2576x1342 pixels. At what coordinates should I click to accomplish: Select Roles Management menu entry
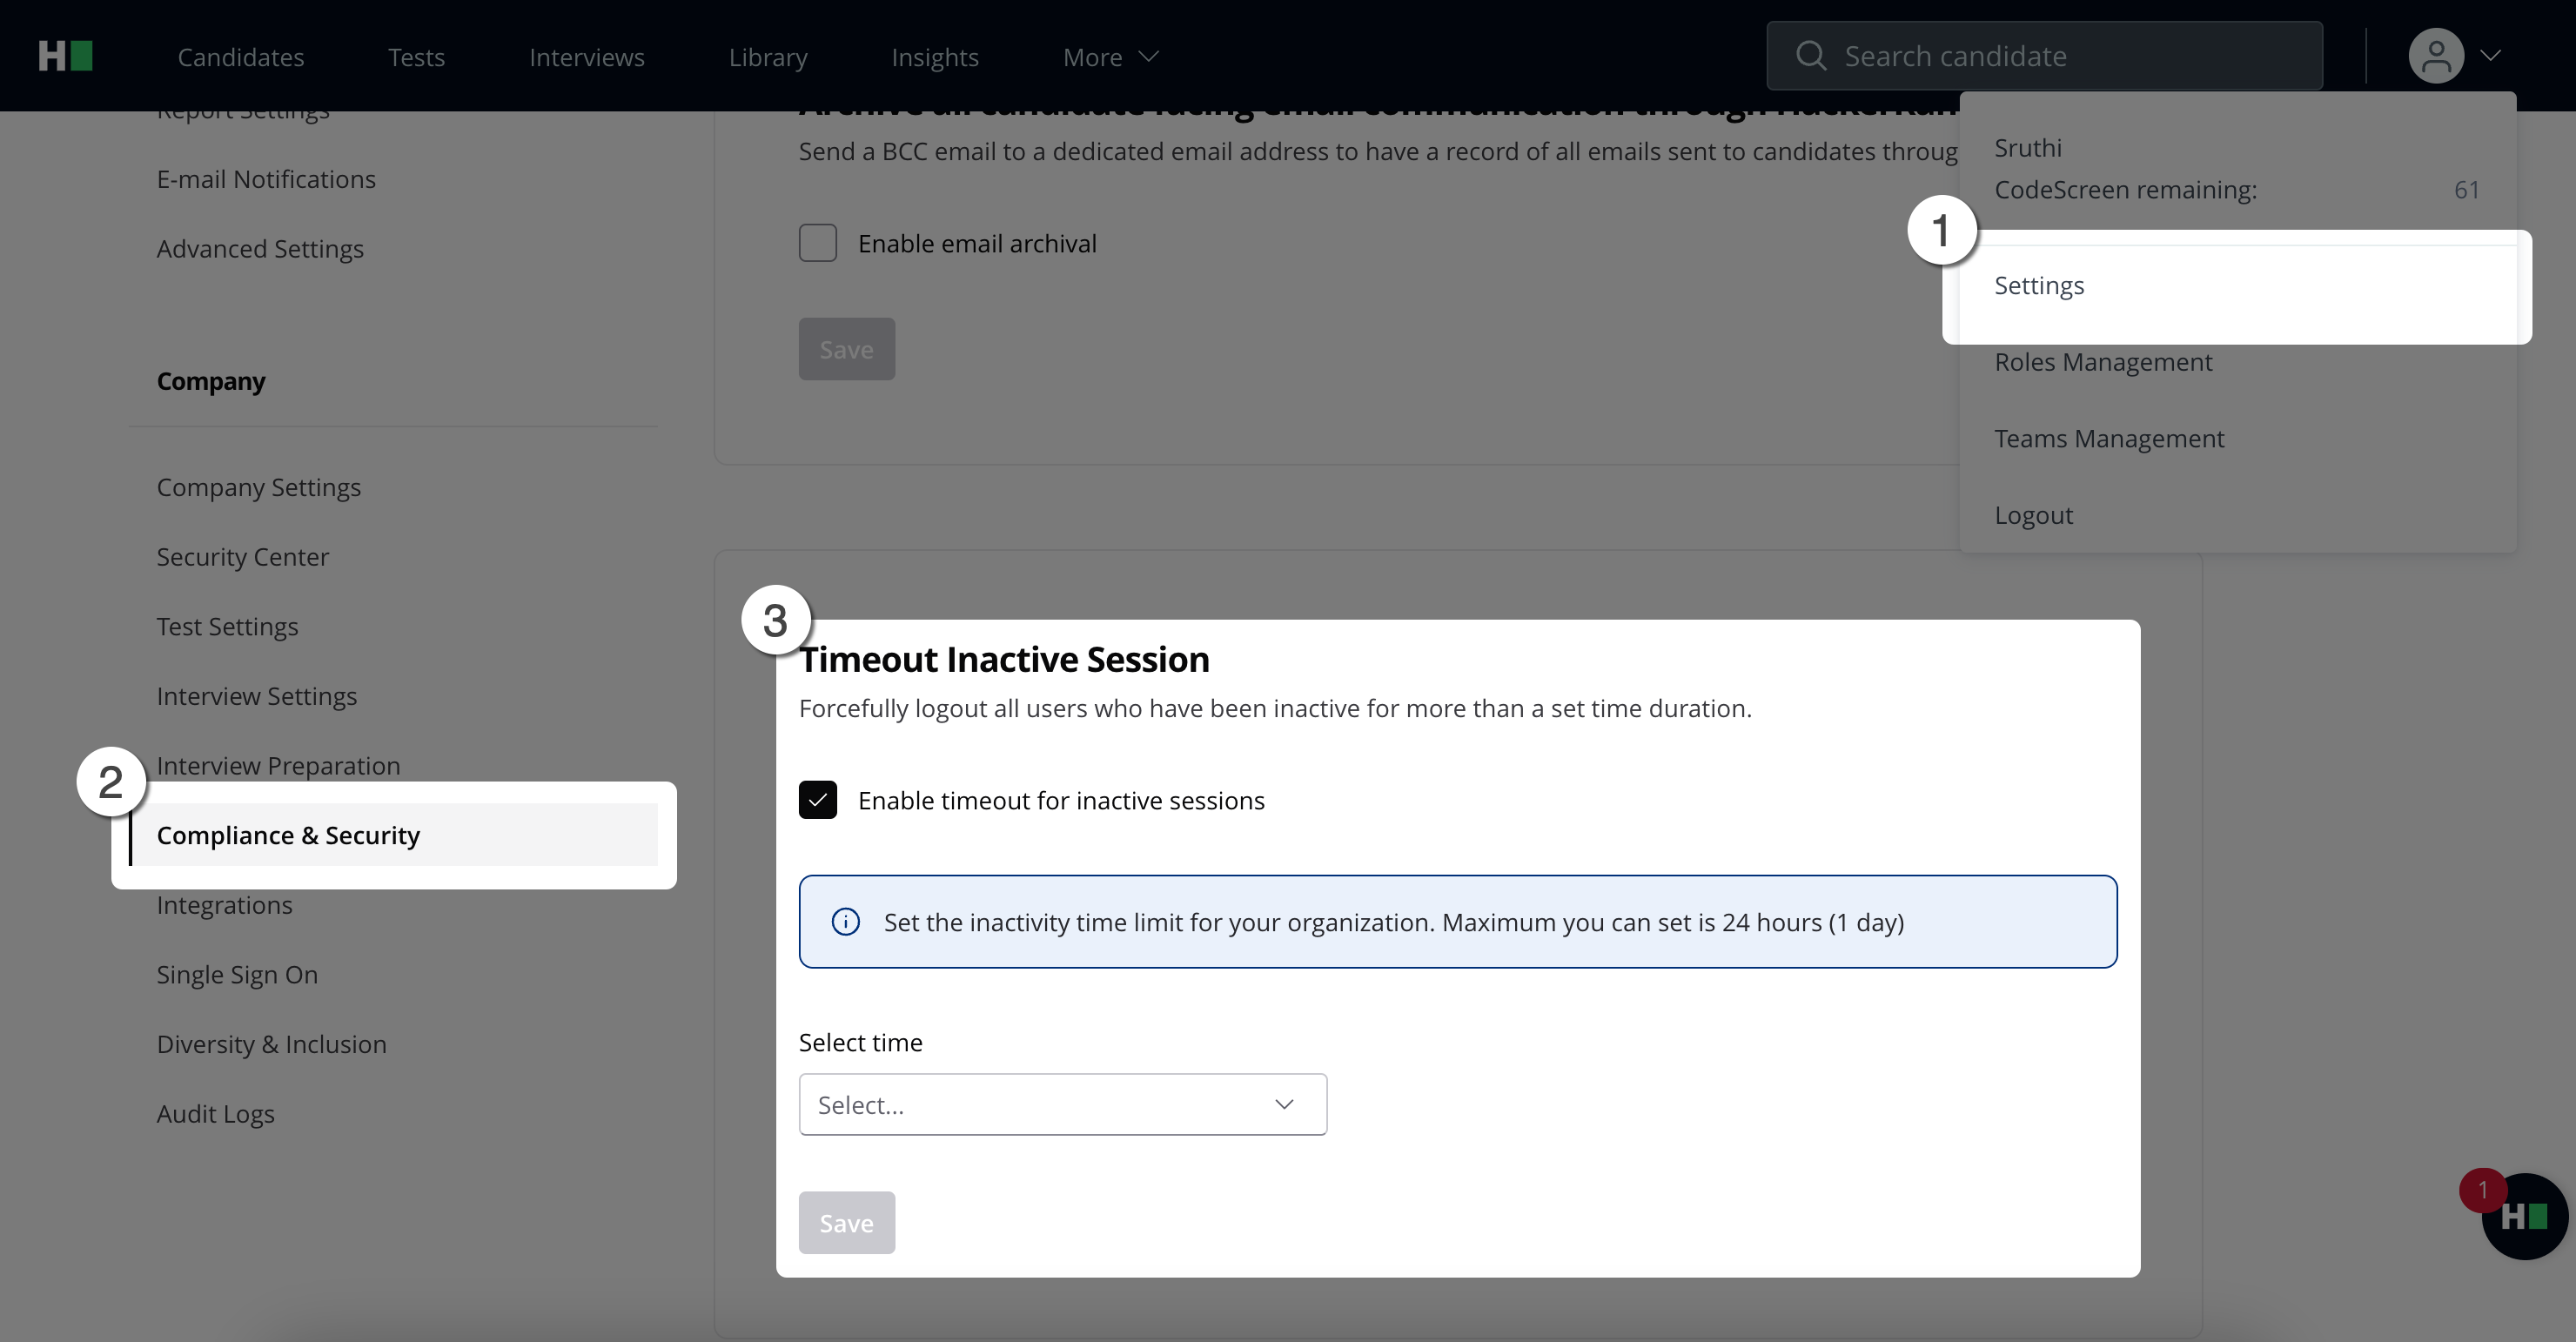(x=2103, y=362)
